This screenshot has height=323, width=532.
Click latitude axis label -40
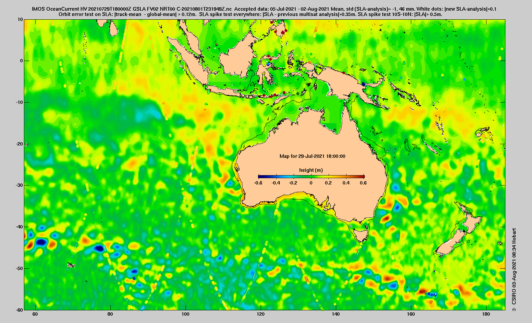(20, 227)
